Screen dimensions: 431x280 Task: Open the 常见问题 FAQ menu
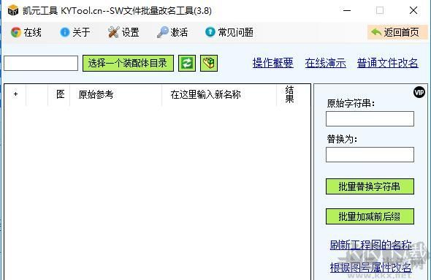(229, 32)
